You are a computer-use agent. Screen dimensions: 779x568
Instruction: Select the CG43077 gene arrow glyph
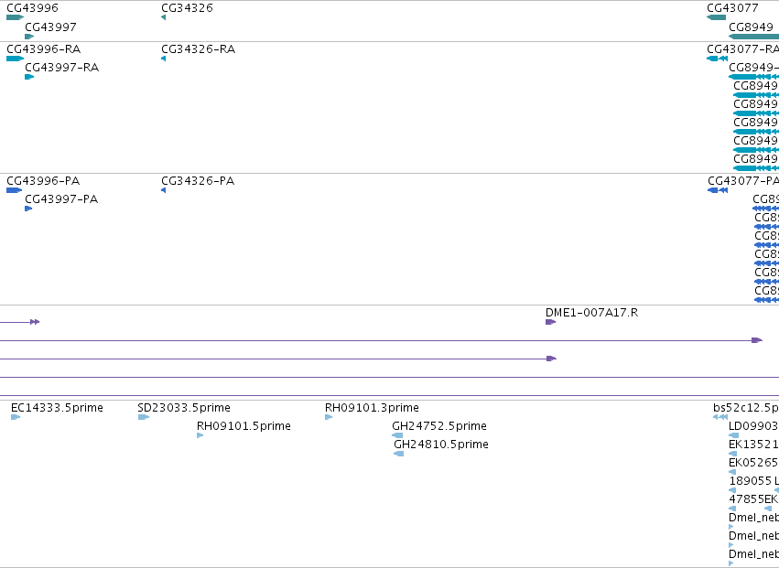pos(717,17)
